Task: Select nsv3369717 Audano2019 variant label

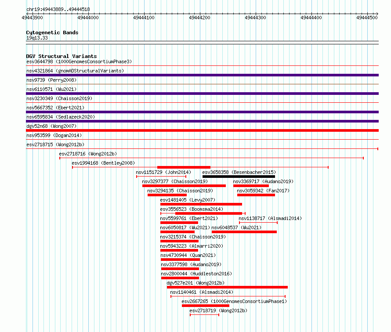Action: click(x=263, y=181)
